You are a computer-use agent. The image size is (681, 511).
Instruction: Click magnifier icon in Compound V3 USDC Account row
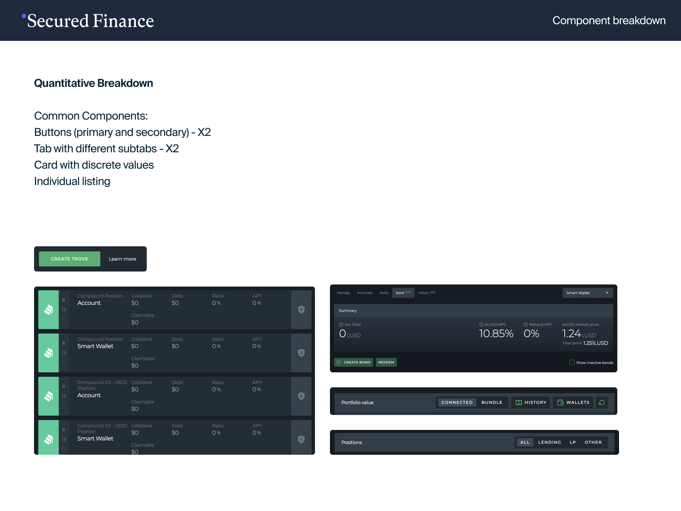coord(64,406)
